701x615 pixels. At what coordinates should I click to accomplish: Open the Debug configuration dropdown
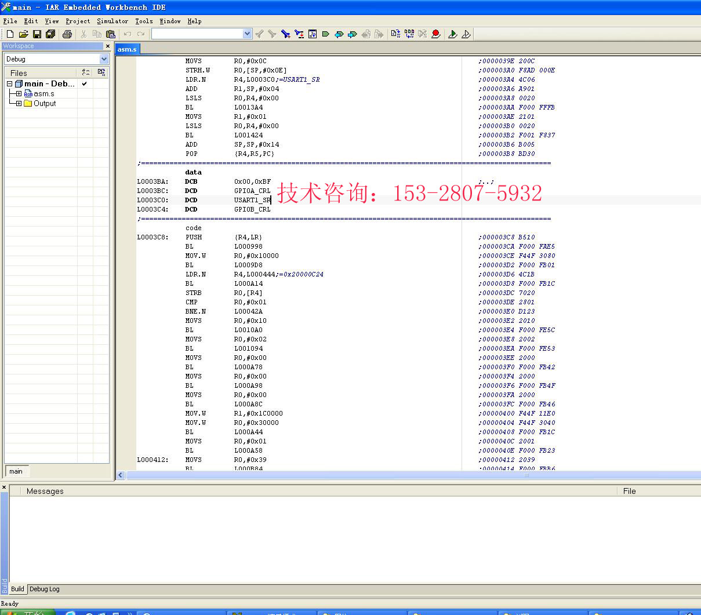(x=104, y=59)
